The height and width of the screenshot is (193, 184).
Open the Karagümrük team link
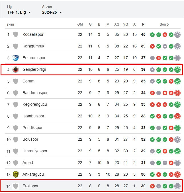(x=33, y=46)
